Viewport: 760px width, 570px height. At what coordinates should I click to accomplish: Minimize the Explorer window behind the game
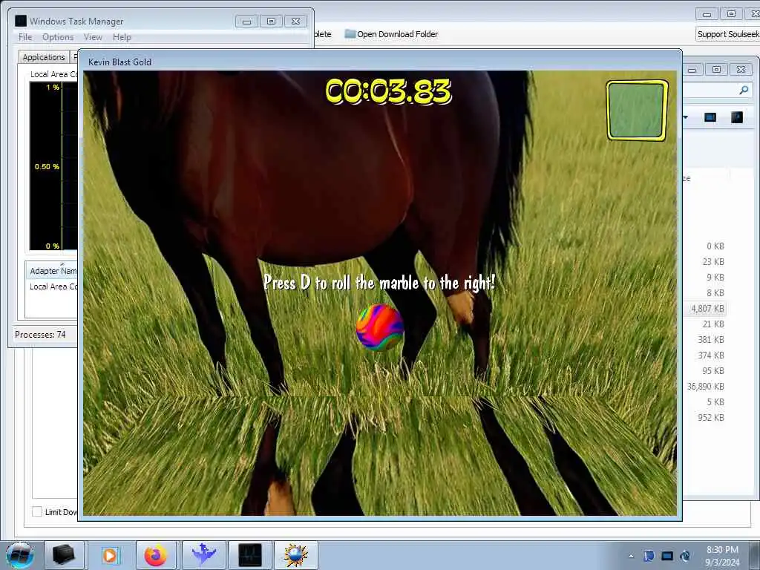click(x=692, y=70)
